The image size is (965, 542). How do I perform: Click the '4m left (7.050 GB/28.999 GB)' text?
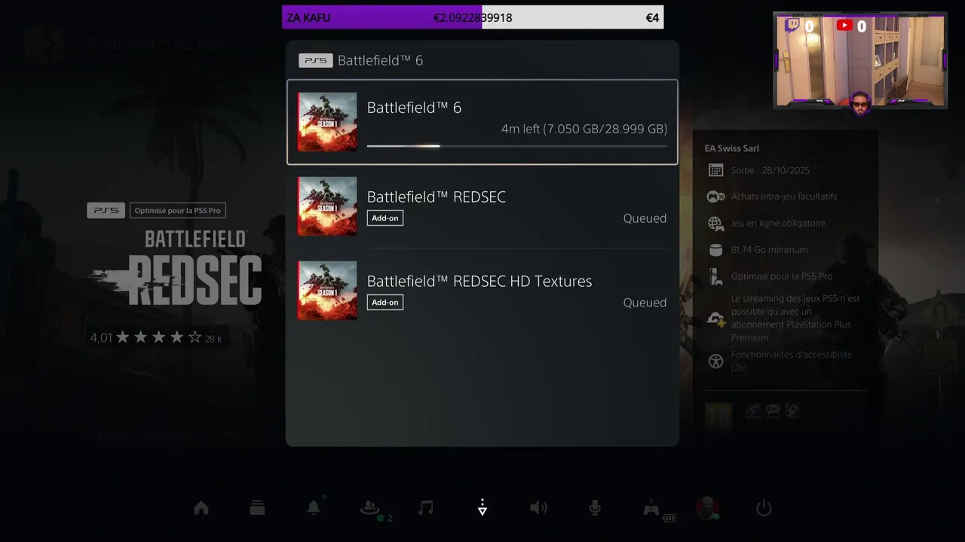[584, 129]
